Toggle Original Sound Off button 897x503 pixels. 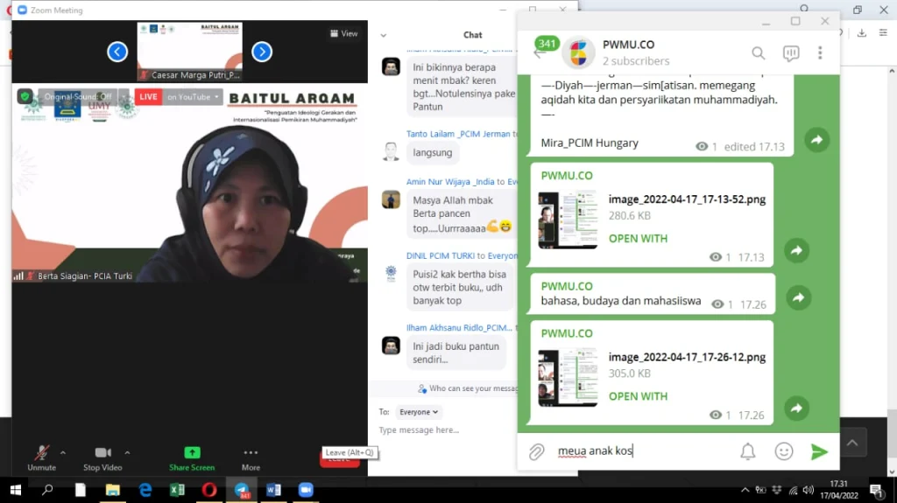point(78,96)
